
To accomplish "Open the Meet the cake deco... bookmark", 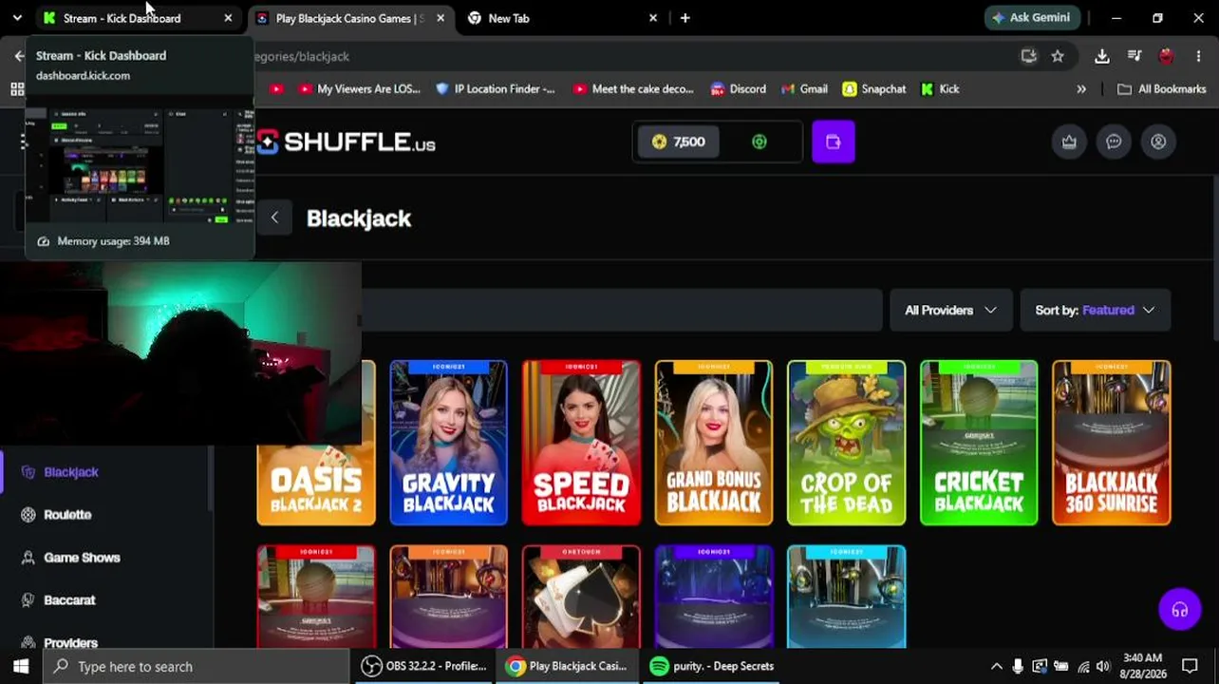I will tap(633, 89).
